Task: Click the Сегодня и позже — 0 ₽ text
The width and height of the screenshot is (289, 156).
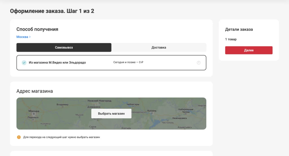Action: click(128, 63)
